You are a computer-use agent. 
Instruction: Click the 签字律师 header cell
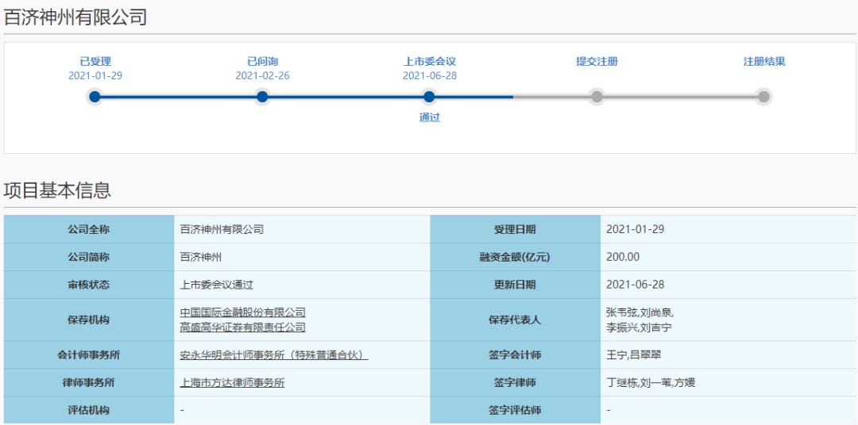[x=515, y=383]
